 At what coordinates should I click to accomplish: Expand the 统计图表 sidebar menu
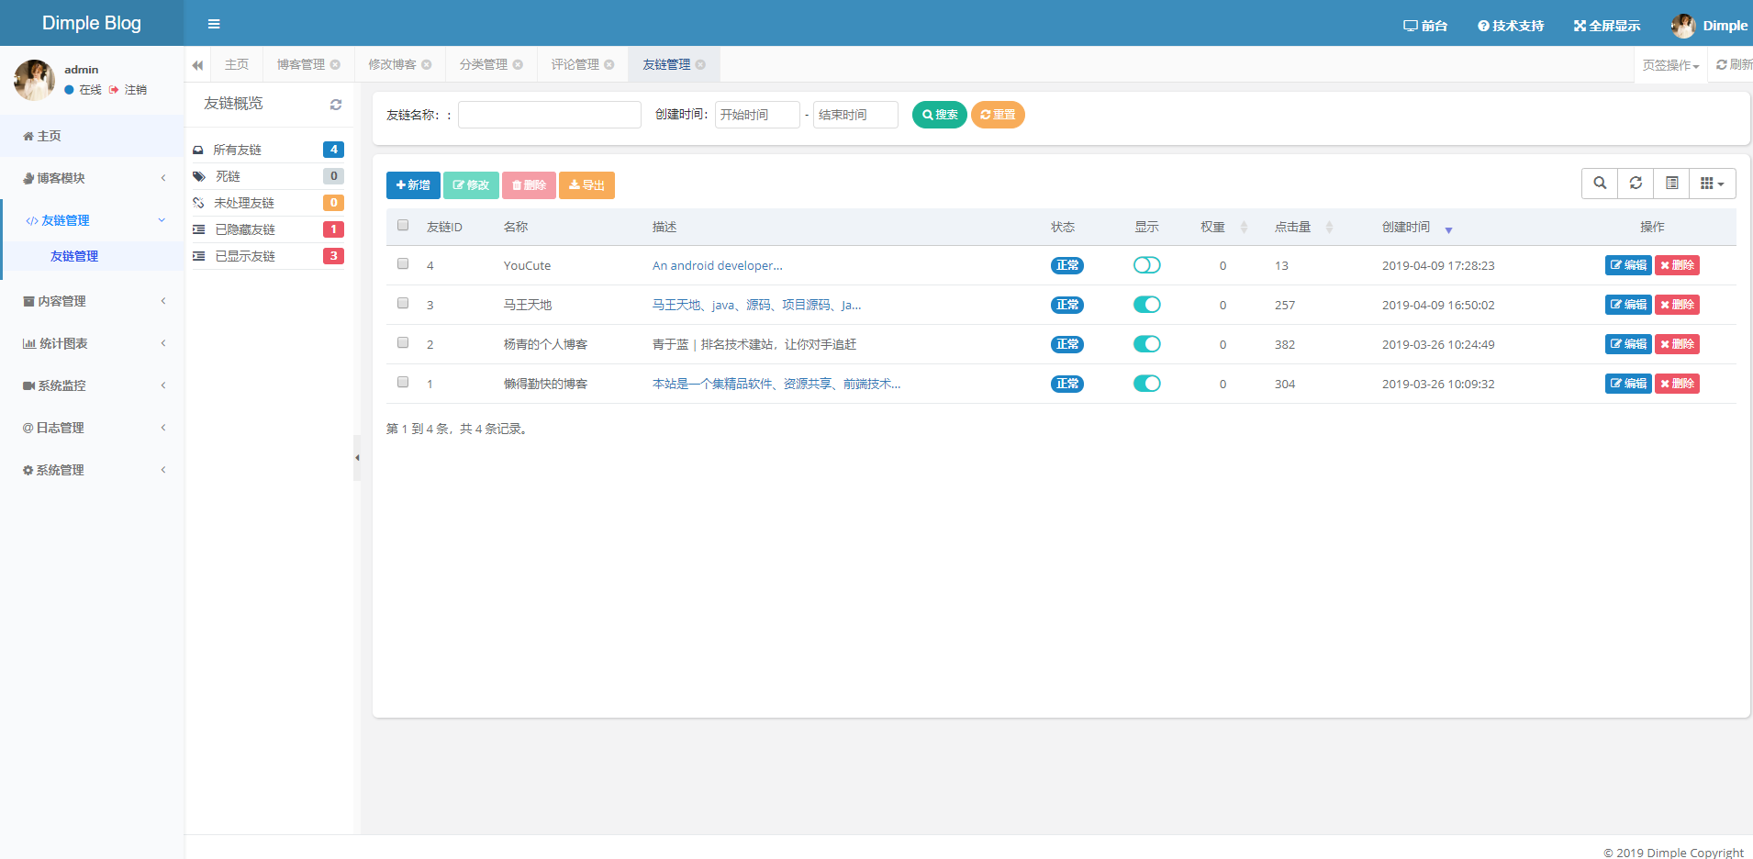coord(92,343)
